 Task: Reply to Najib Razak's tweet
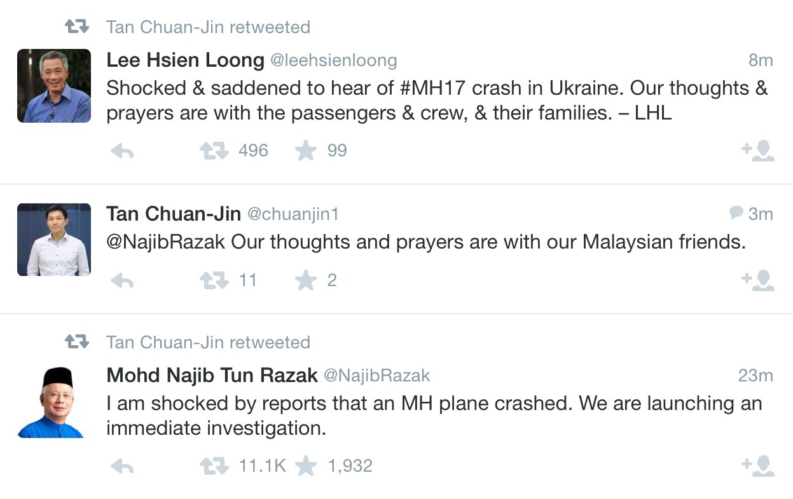coord(122,467)
